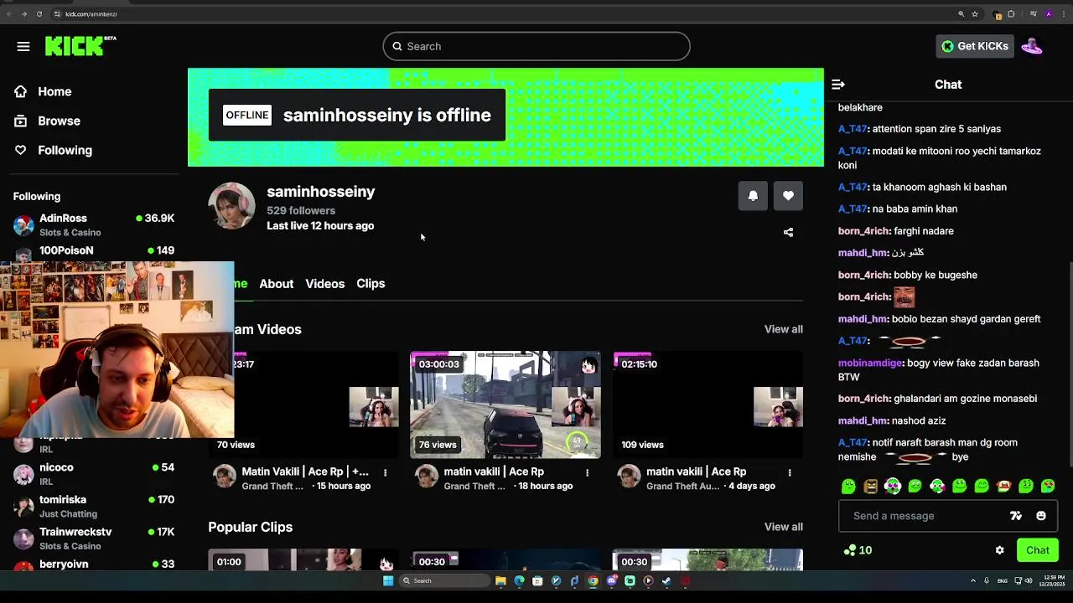
Task: Open Chrome from taskbar
Action: 593,580
